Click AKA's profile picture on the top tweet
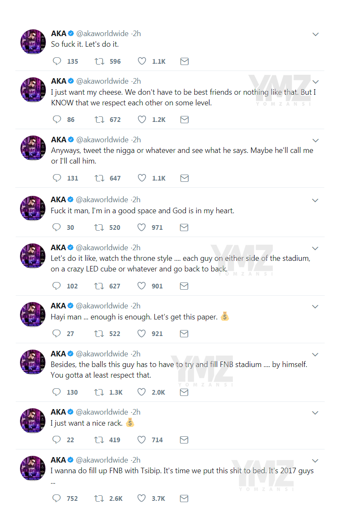 click(33, 41)
